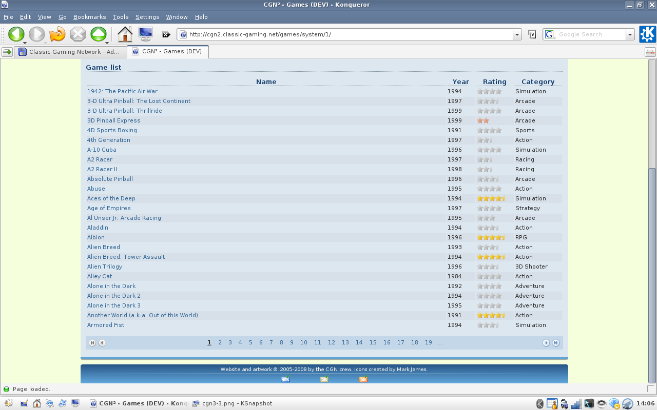The height and width of the screenshot is (410, 657).
Task: Go back with the green arrow button
Action: (16, 34)
